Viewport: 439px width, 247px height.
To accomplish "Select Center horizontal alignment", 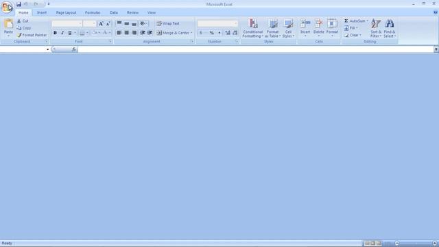I will pyautogui.click(x=126, y=33).
